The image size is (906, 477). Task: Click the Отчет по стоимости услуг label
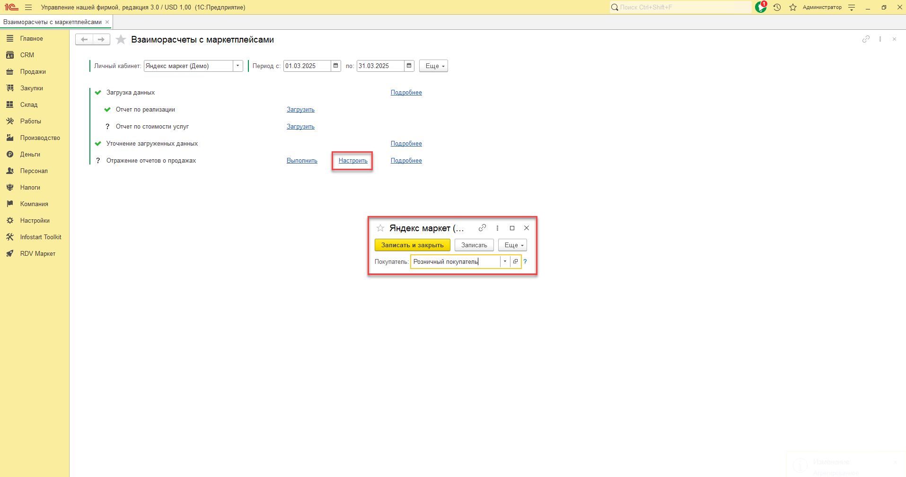coord(152,127)
